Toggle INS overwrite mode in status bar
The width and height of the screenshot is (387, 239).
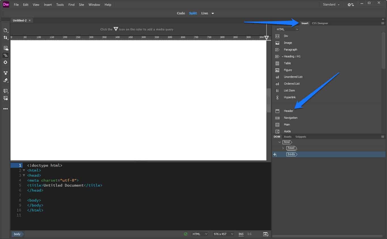241,234
